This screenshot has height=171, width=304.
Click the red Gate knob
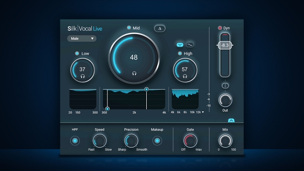[190, 141]
